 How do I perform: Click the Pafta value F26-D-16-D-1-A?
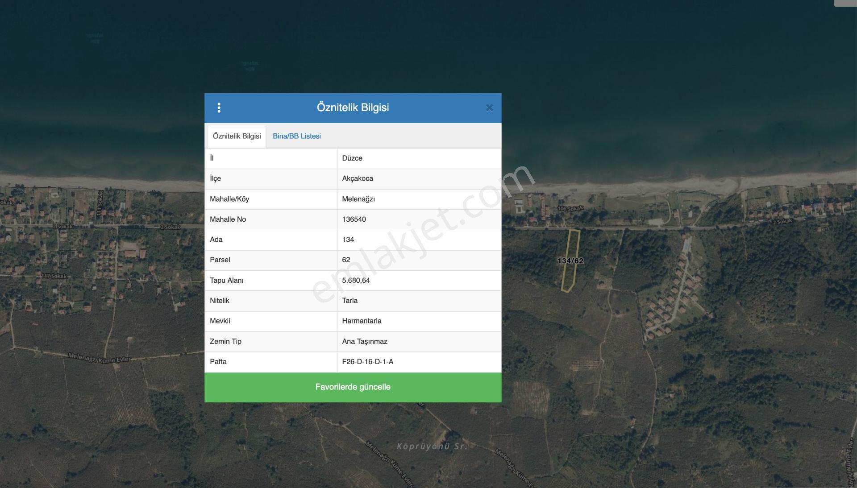tap(367, 361)
